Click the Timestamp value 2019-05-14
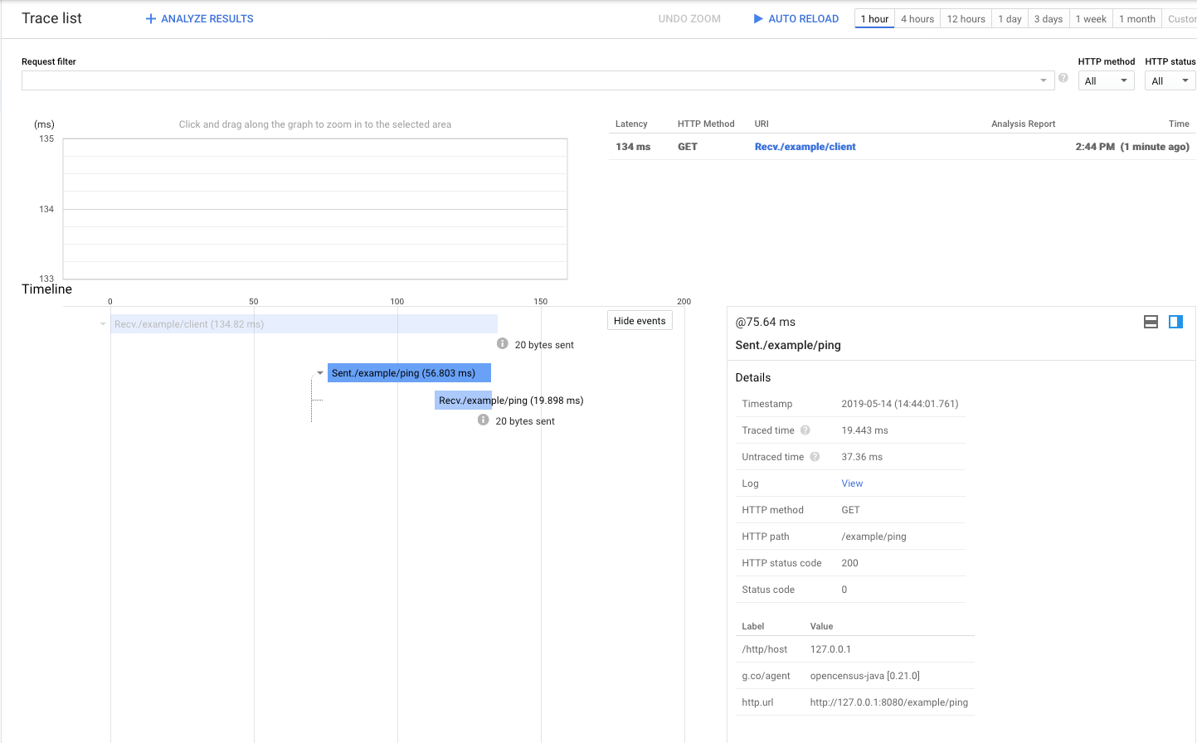1197x743 pixels. [900, 404]
